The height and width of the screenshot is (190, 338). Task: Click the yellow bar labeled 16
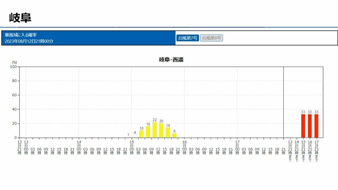pos(148,132)
